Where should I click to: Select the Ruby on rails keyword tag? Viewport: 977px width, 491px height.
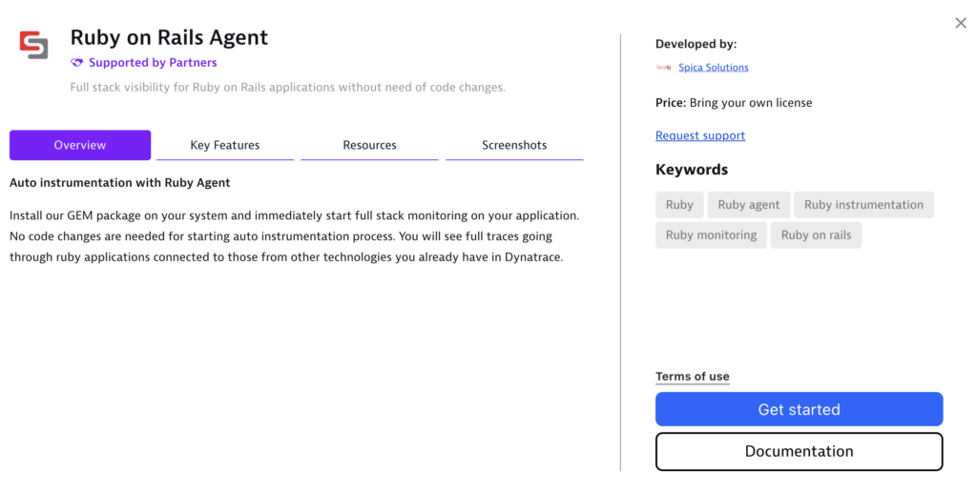tap(816, 235)
